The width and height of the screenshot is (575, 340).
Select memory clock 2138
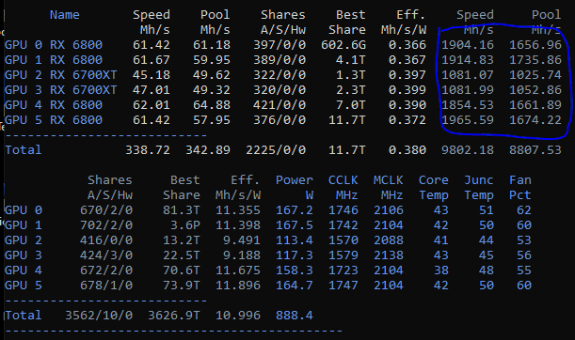point(389,255)
